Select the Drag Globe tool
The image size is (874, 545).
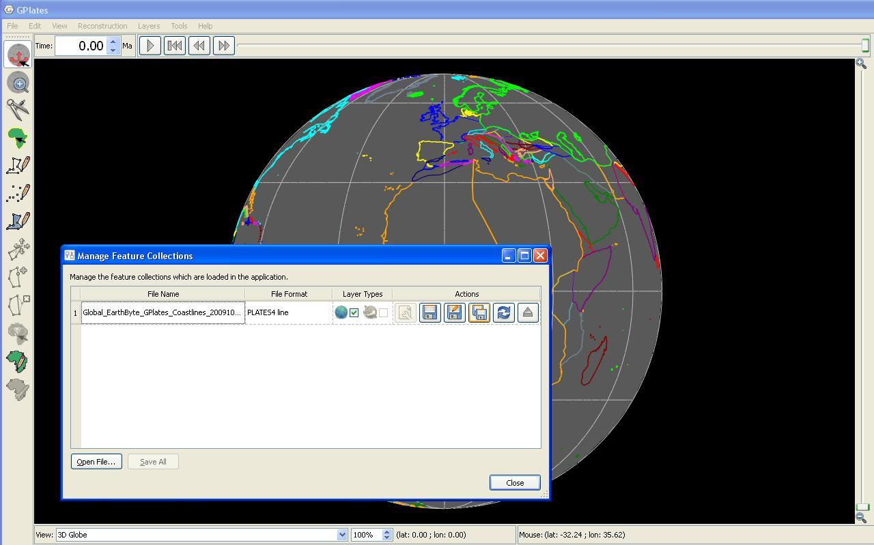click(x=18, y=54)
